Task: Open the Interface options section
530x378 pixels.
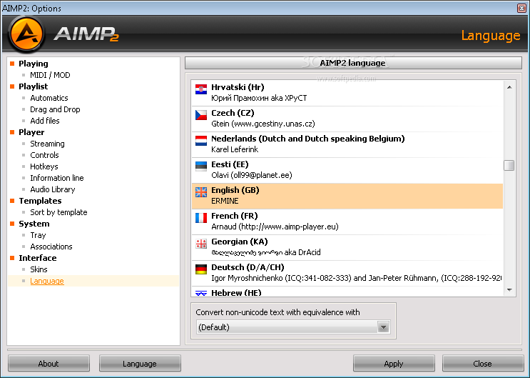Action: point(38,258)
